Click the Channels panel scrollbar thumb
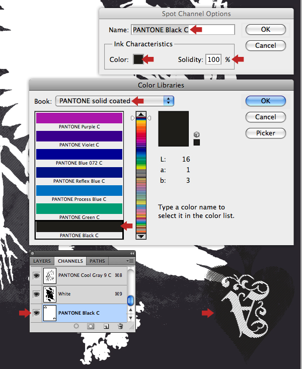302x369 pixels. pyautogui.click(x=130, y=300)
